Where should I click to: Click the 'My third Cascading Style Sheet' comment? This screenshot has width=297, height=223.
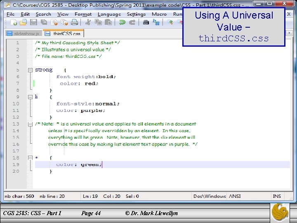[x=78, y=43]
